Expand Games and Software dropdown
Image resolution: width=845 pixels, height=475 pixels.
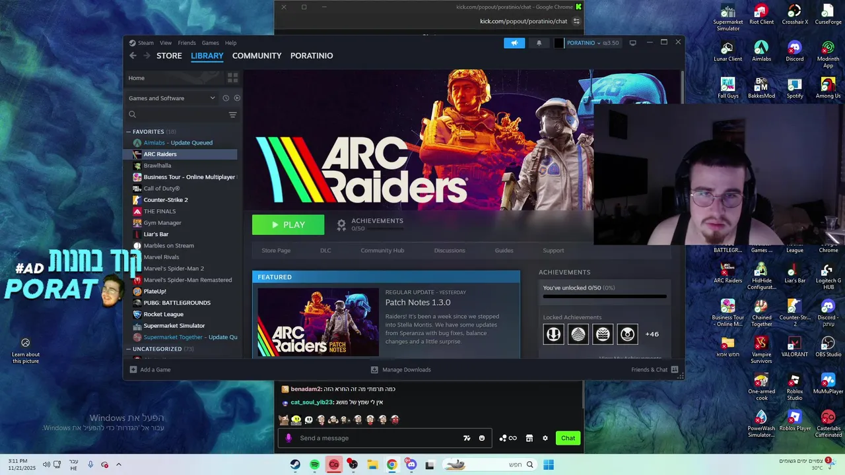click(172, 98)
